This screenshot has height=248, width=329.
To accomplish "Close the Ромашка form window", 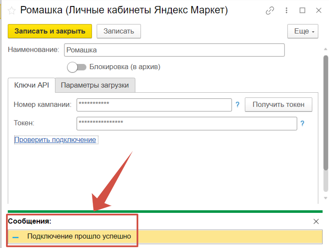I will [318, 10].
